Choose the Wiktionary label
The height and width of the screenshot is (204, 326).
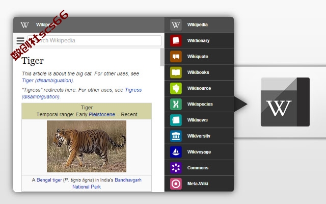coord(198,41)
